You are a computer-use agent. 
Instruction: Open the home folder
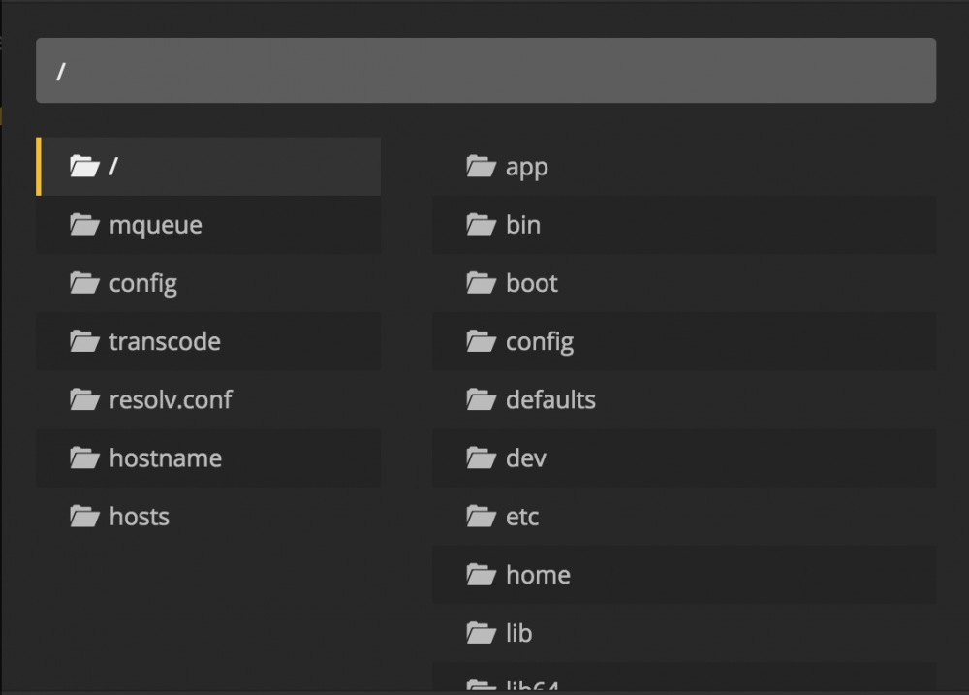[x=684, y=575]
